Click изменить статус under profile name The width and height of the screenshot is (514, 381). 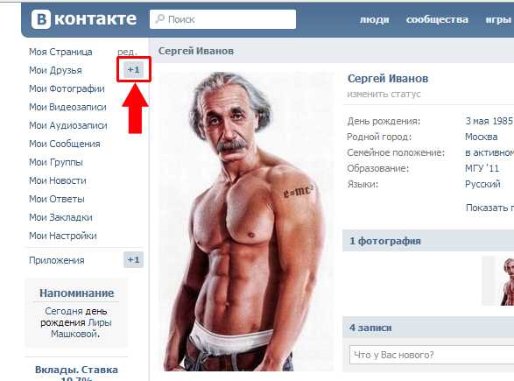pyautogui.click(x=384, y=94)
